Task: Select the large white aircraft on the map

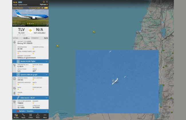Action: (x=115, y=82)
